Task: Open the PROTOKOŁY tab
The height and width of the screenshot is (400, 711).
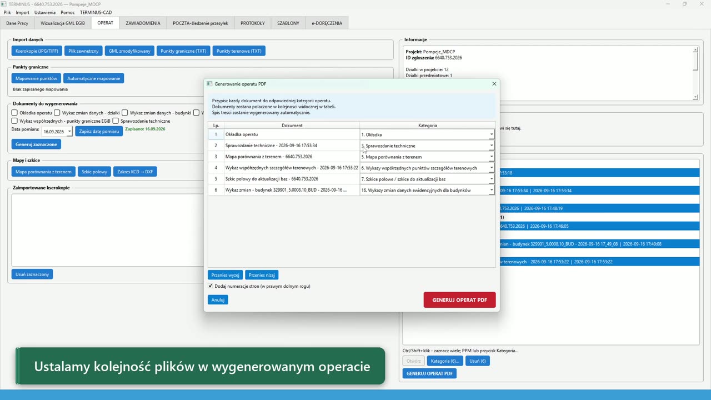Action: 253,23
